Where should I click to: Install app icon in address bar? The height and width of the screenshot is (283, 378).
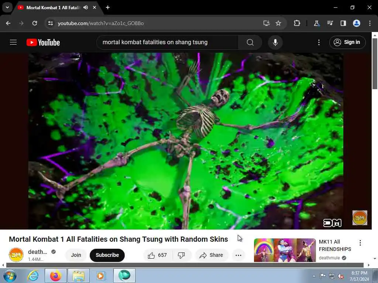[267, 23]
